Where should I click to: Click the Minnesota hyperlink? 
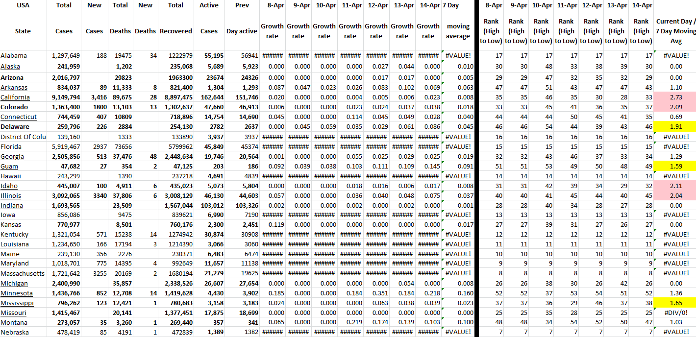pos(17,293)
